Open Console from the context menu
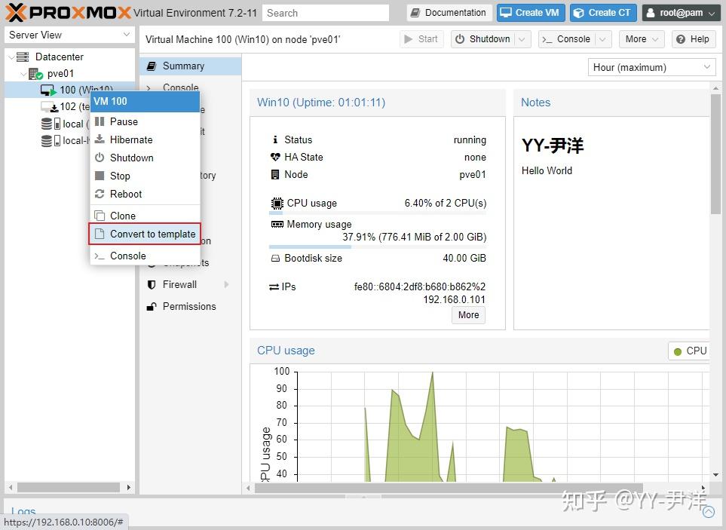This screenshot has width=726, height=530. (x=145, y=256)
